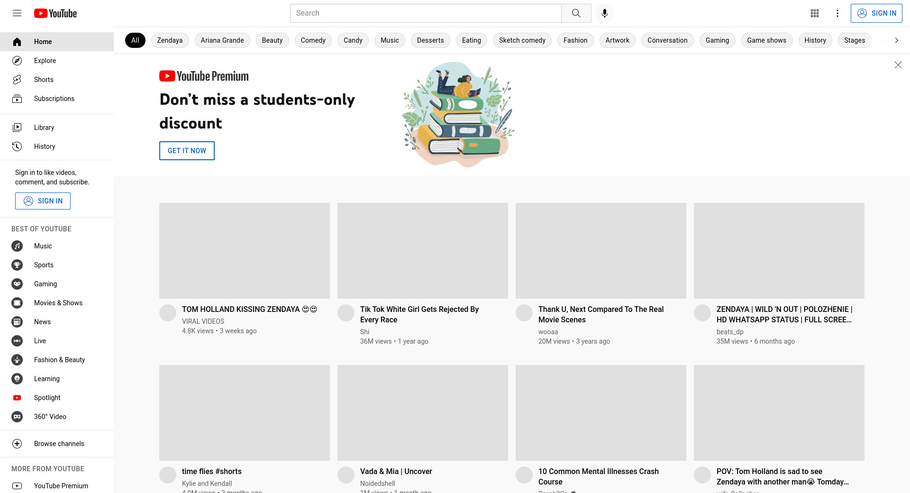910x493 pixels.
Task: Click the Learning lightbulb icon
Action: (17, 379)
